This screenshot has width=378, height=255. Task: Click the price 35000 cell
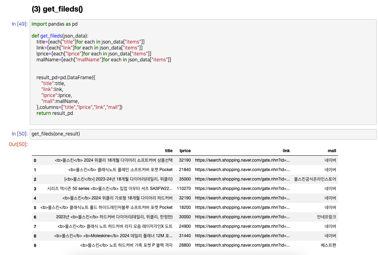coord(185,179)
